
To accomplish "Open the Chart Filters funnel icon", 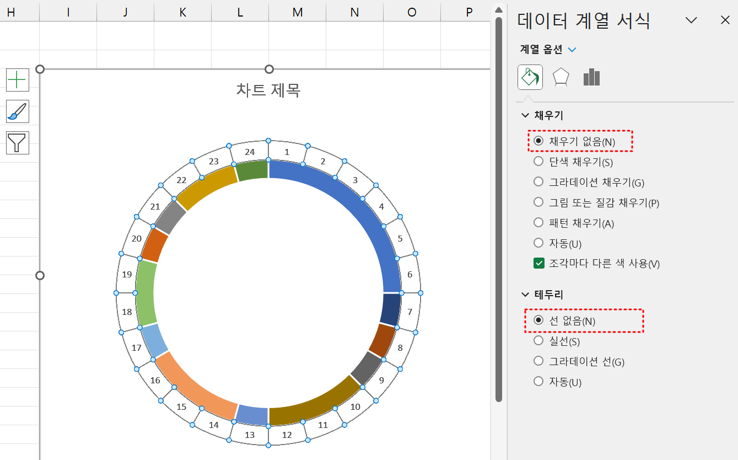I will point(17,142).
